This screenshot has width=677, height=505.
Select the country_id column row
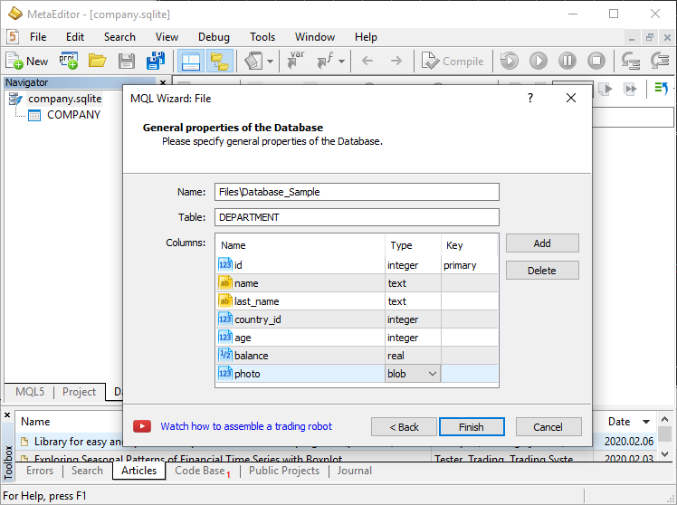pos(357,319)
